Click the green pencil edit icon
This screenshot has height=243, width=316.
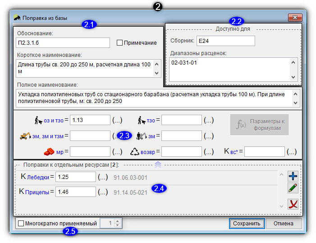293,188
